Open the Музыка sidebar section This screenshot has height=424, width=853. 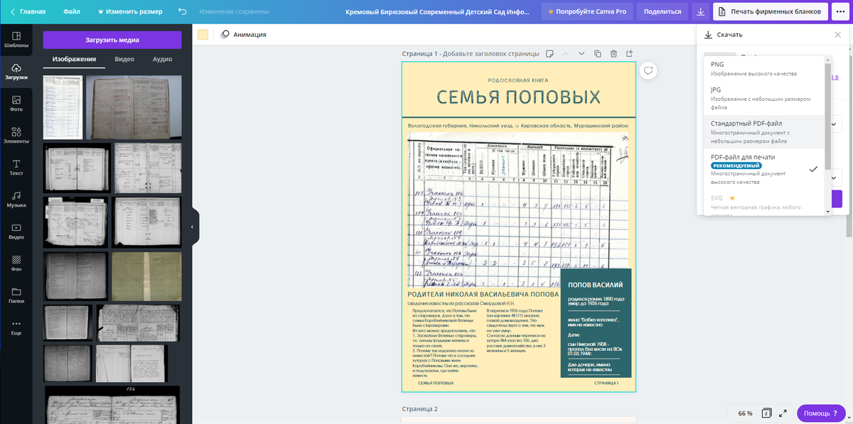(x=16, y=199)
